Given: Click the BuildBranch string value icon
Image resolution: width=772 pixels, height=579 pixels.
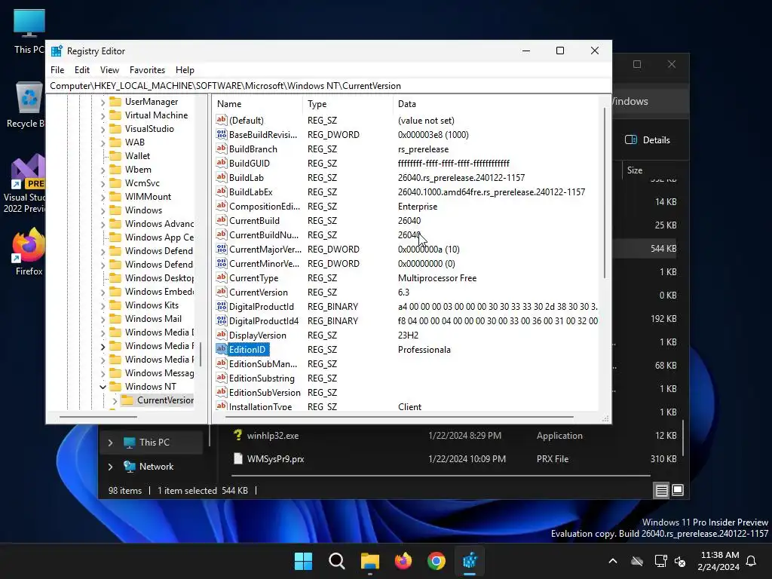Looking at the screenshot, I should (x=222, y=149).
